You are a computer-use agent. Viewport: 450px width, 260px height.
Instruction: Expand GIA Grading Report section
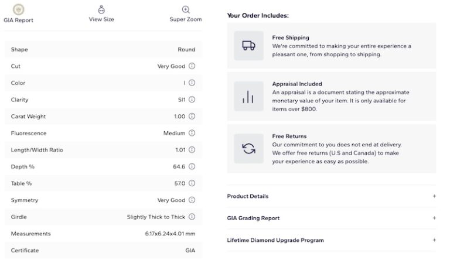pyautogui.click(x=434, y=218)
